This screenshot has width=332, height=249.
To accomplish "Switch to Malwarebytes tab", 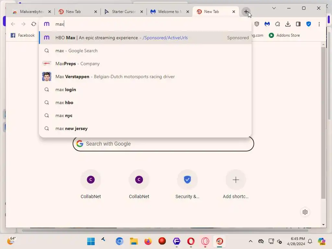I will point(32,12).
